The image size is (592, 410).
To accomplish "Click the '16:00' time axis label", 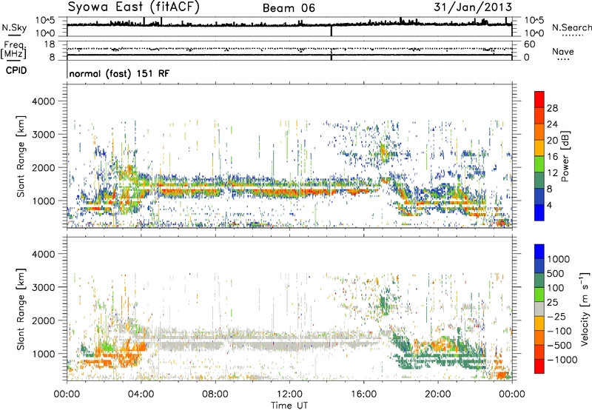I will (363, 394).
